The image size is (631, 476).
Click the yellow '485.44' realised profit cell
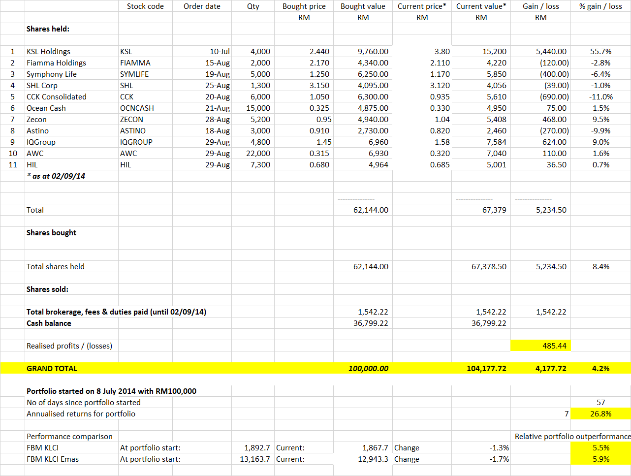coord(541,346)
